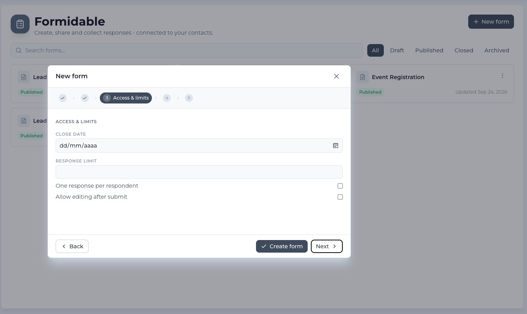Click Event Registration Published badge
The image size is (527, 314).
tap(370, 92)
